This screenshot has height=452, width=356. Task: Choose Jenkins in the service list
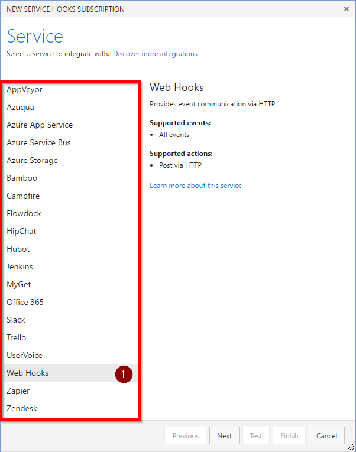(x=71, y=266)
